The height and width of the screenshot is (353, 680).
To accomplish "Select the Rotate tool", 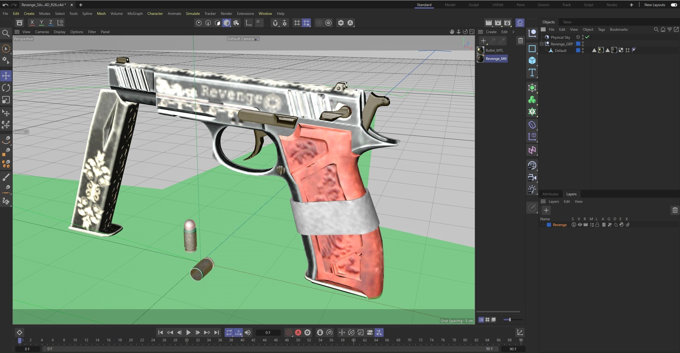I will tap(6, 88).
